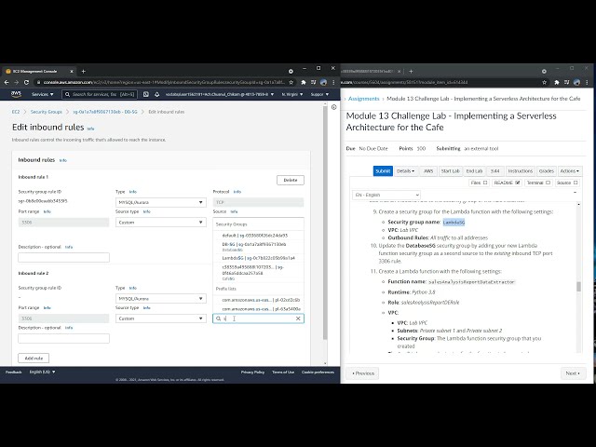Click Start Lab button
596x447 pixels.
pos(451,171)
